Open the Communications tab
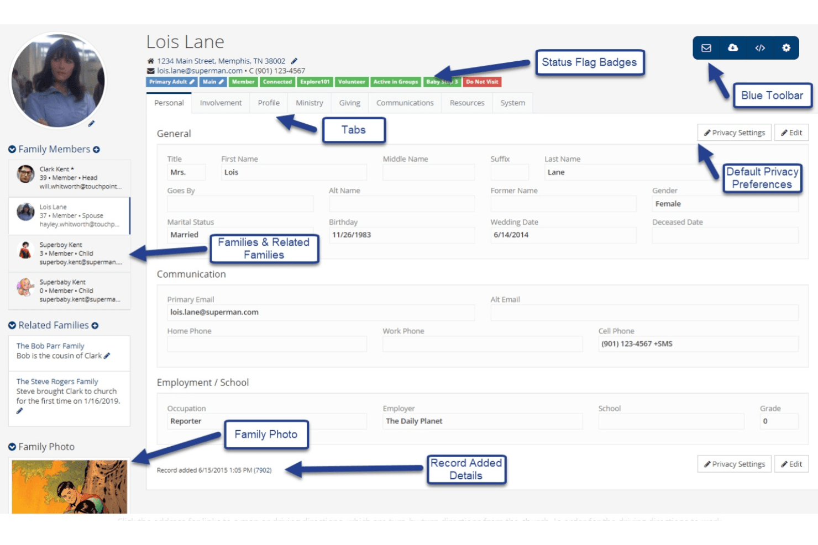This screenshot has height=545, width=818. (x=405, y=103)
